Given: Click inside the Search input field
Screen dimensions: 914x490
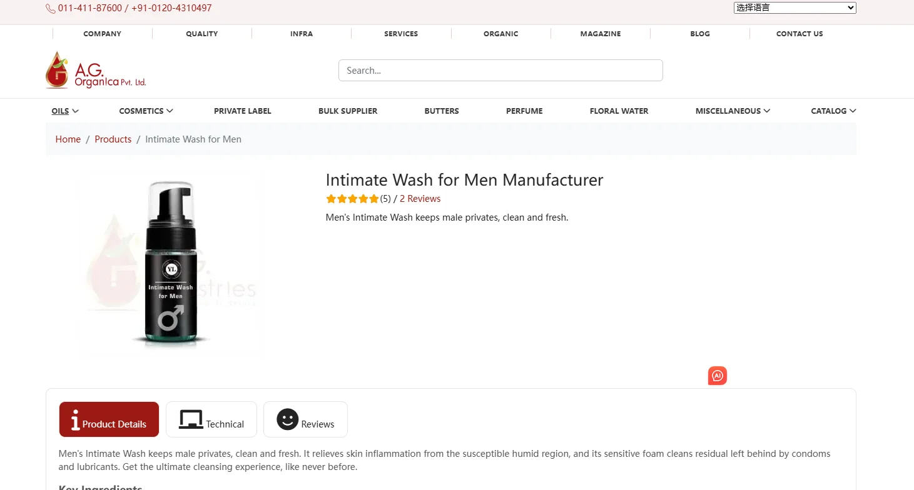Looking at the screenshot, I should point(500,70).
